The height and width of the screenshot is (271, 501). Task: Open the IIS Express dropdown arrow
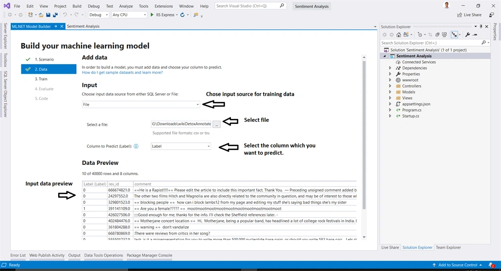[177, 15]
